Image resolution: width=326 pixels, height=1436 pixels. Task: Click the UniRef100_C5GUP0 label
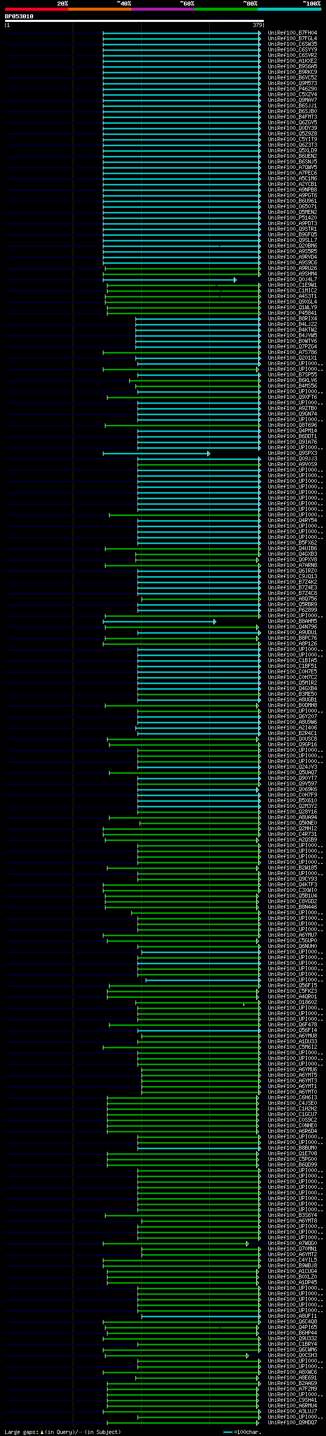click(x=292, y=941)
